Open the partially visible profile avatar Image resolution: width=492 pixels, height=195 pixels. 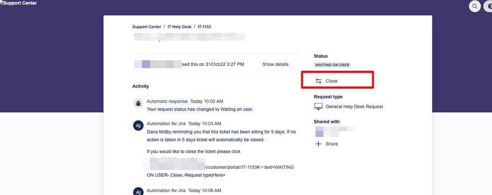(x=488, y=6)
